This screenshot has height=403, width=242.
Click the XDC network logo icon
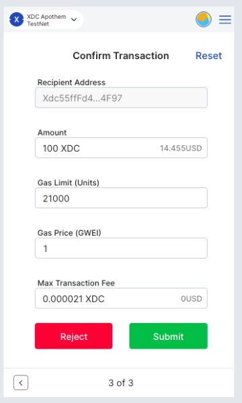click(16, 19)
